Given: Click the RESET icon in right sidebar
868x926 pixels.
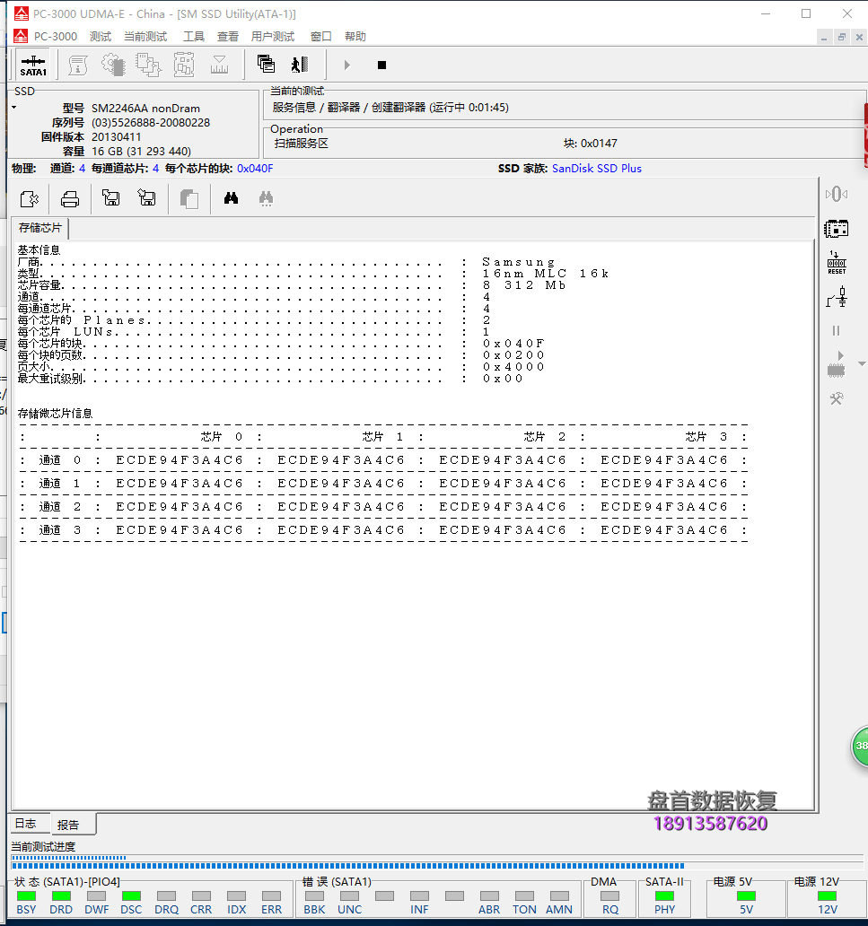Looking at the screenshot, I should point(837,263).
